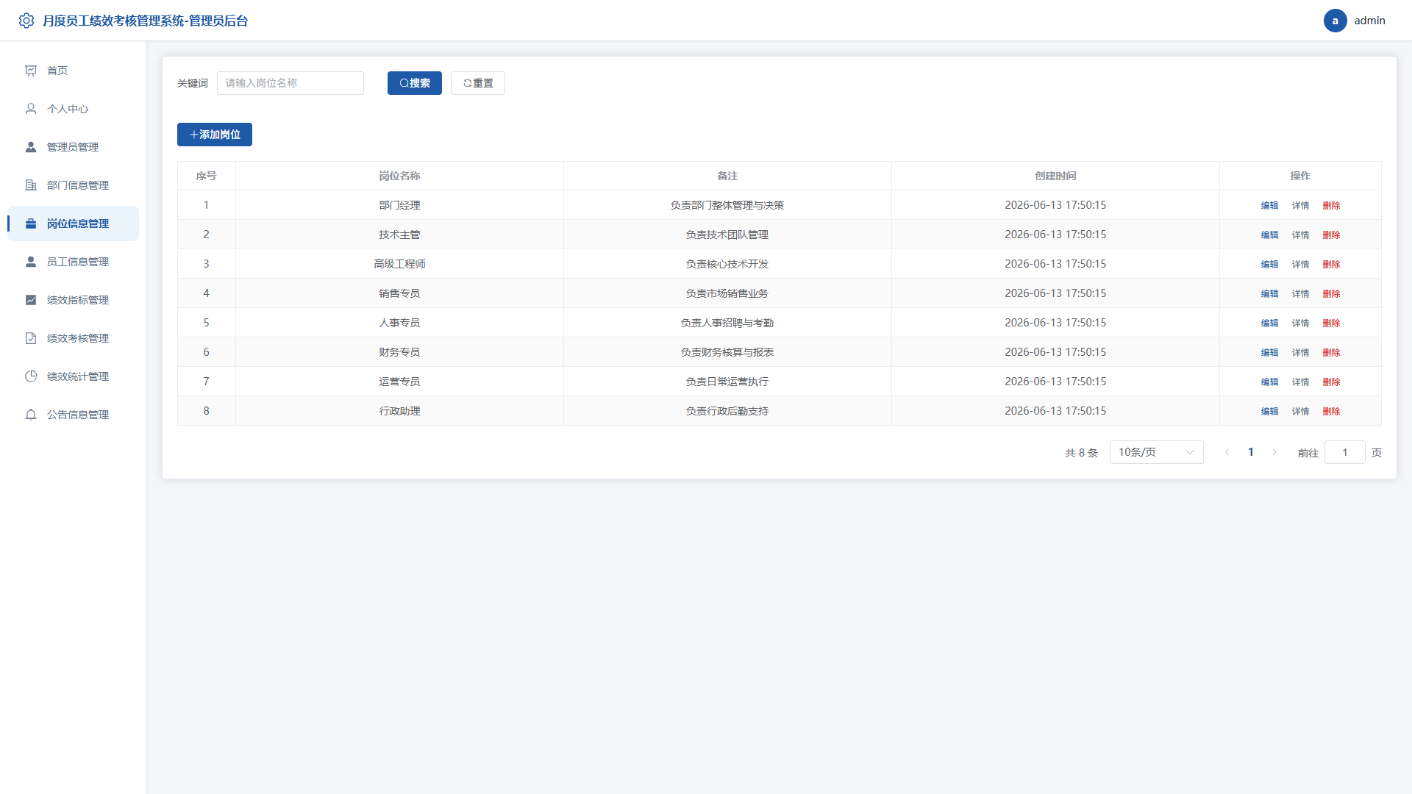Click the previous page arrow in pagination

coord(1227,452)
